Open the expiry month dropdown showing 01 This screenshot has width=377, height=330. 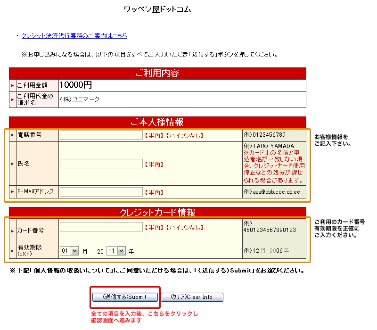tap(70, 251)
